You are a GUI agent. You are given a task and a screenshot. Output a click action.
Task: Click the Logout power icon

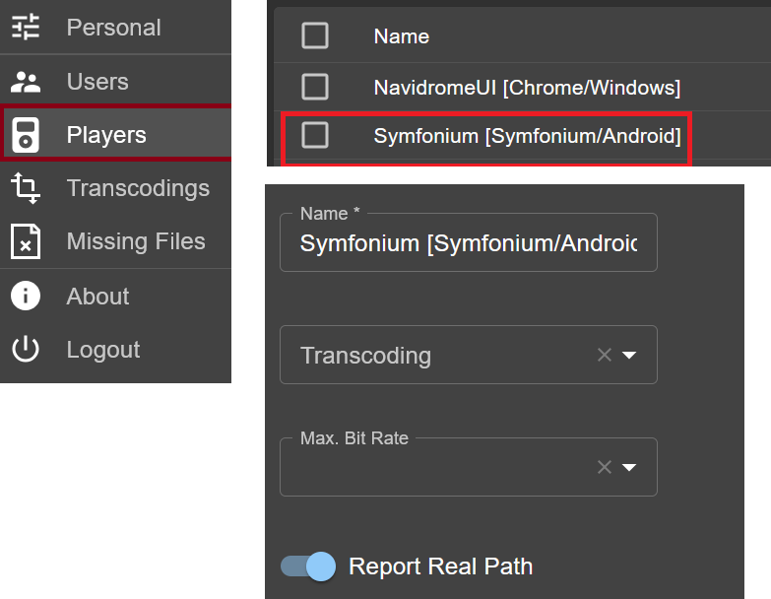[26, 349]
